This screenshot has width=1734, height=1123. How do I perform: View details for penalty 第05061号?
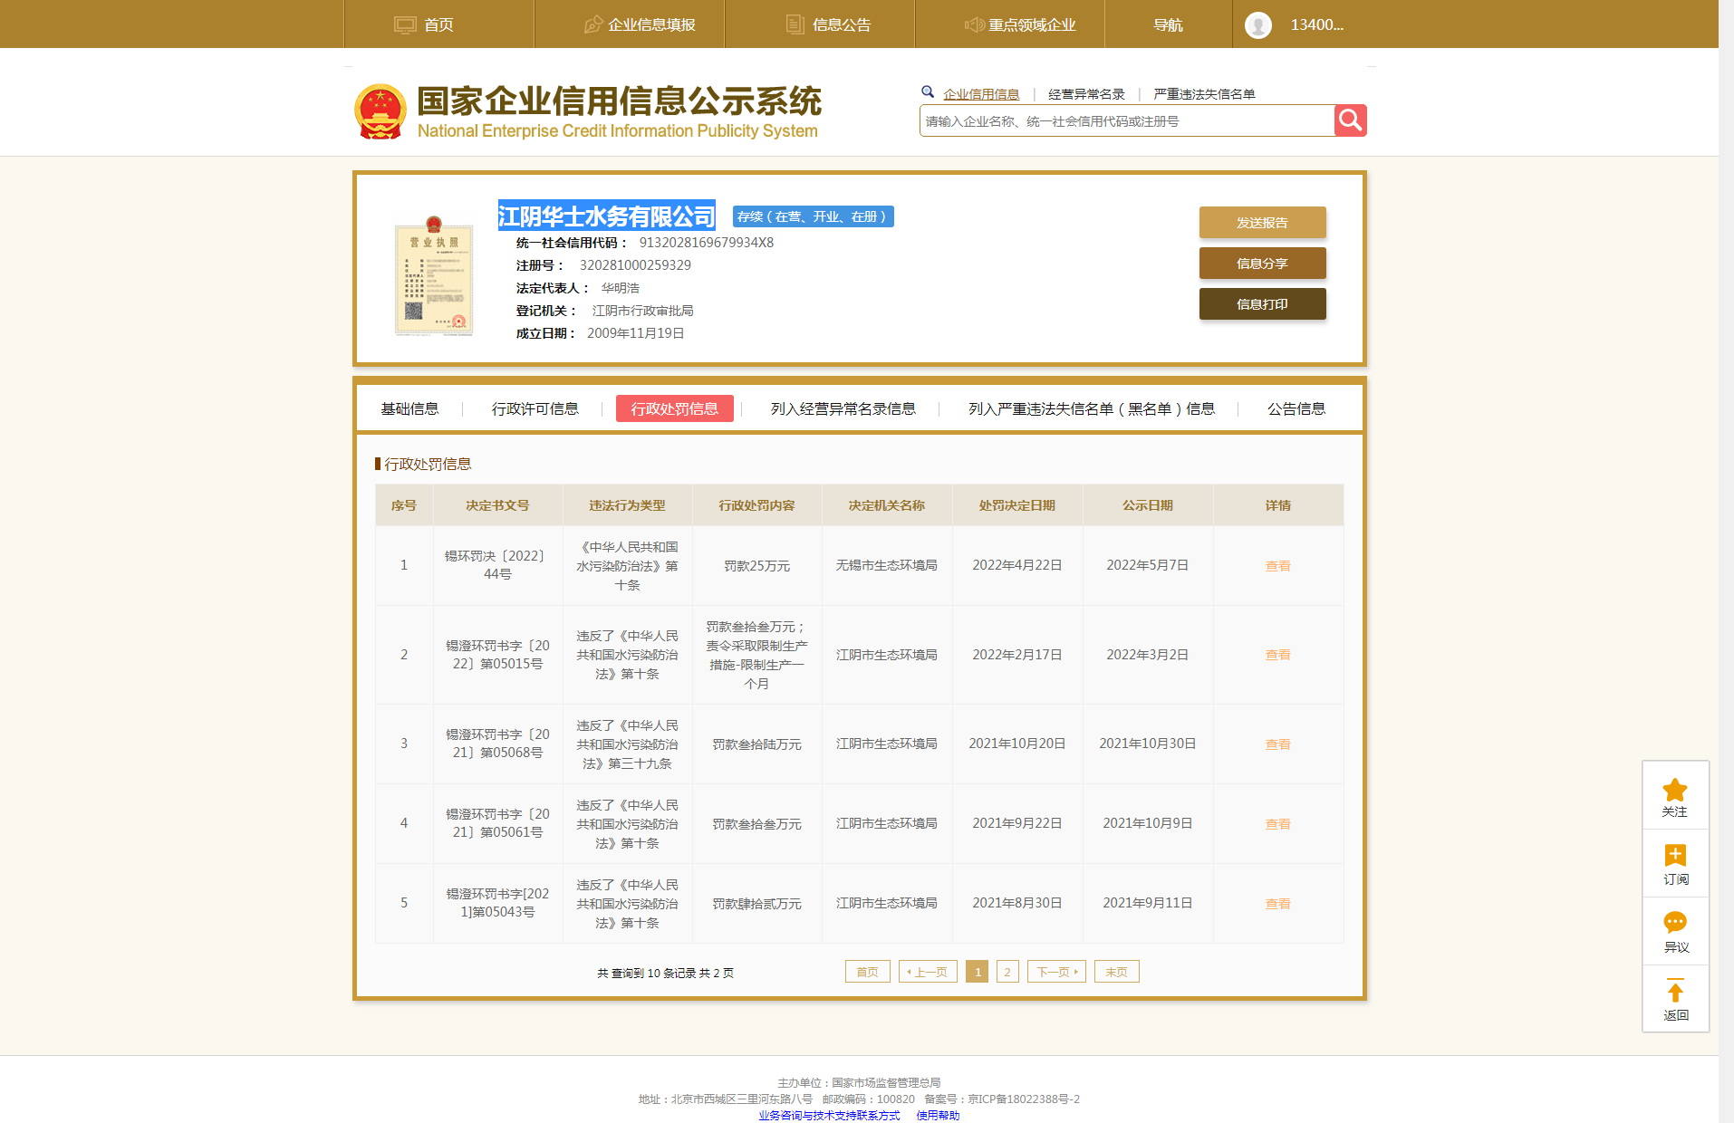[1277, 824]
